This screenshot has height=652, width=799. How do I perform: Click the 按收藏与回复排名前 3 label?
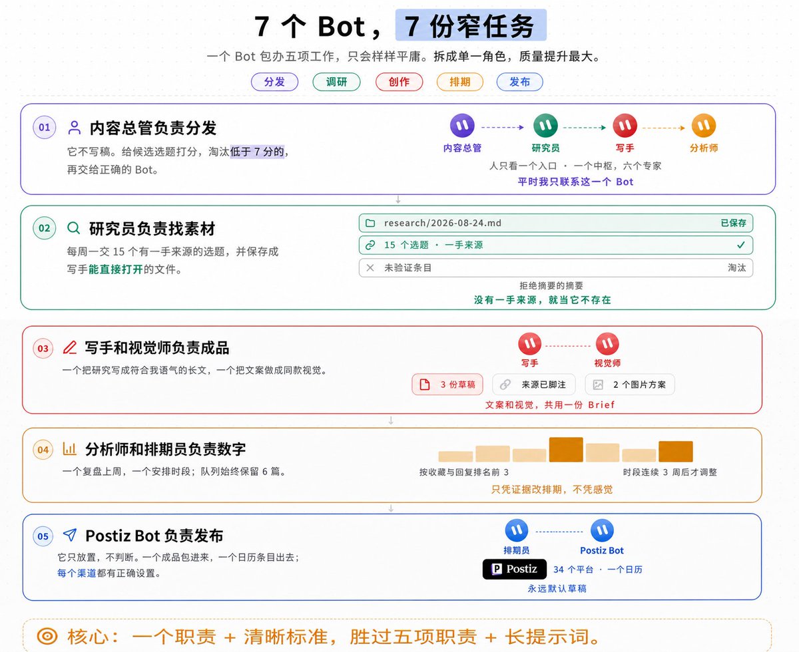coord(463,472)
